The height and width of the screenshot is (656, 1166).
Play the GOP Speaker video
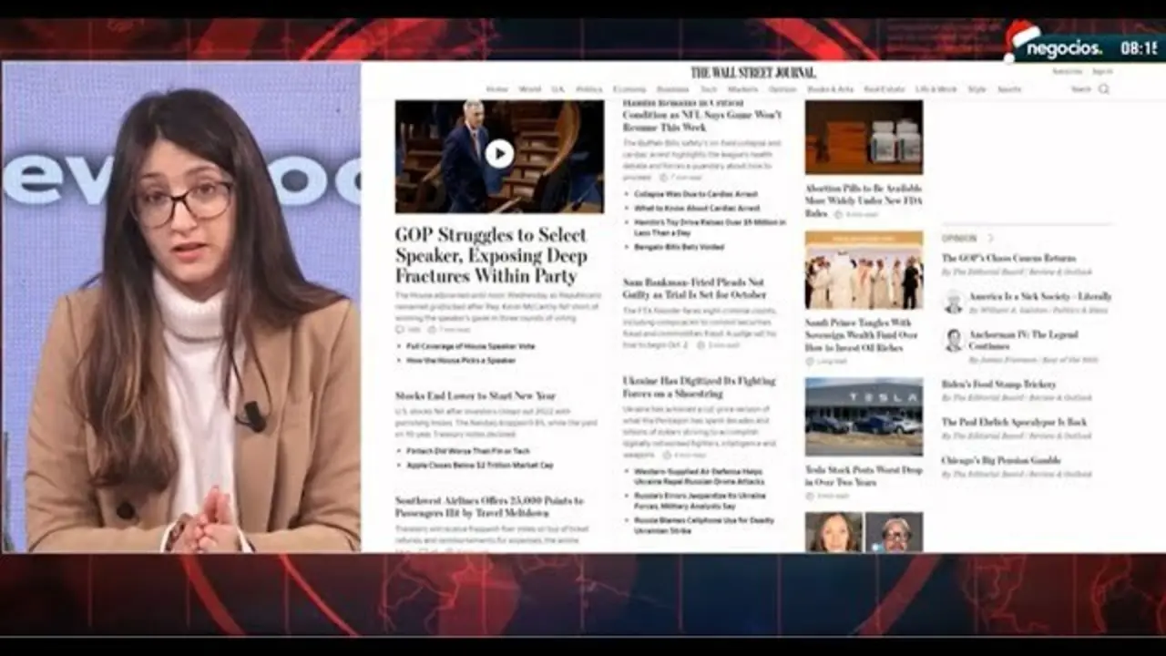pyautogui.click(x=498, y=154)
